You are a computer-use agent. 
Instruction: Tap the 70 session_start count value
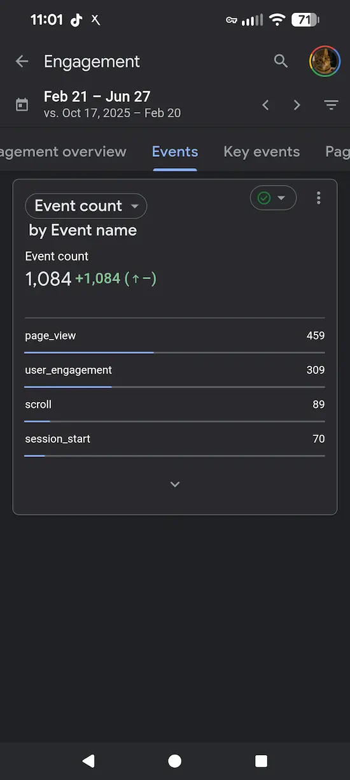click(x=319, y=438)
